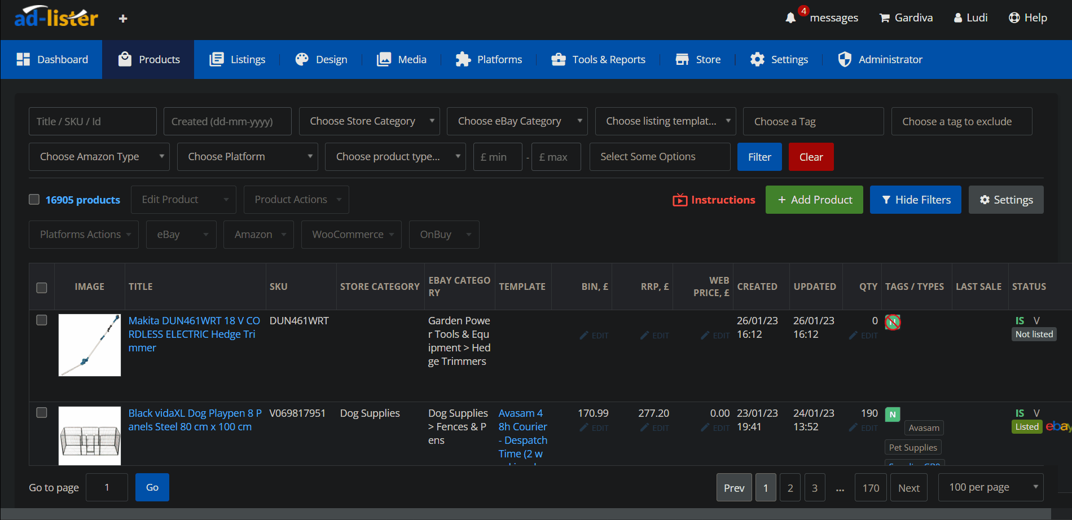Edit RRP 277.20 on the Playpen row
Image resolution: width=1072 pixels, height=520 pixels.
pyautogui.click(x=654, y=428)
